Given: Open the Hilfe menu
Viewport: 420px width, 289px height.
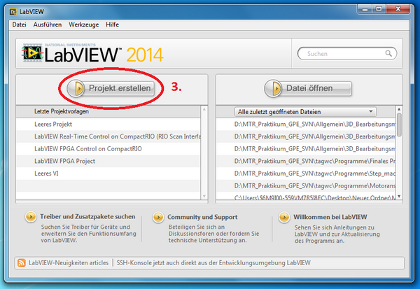Looking at the screenshot, I should [x=112, y=24].
